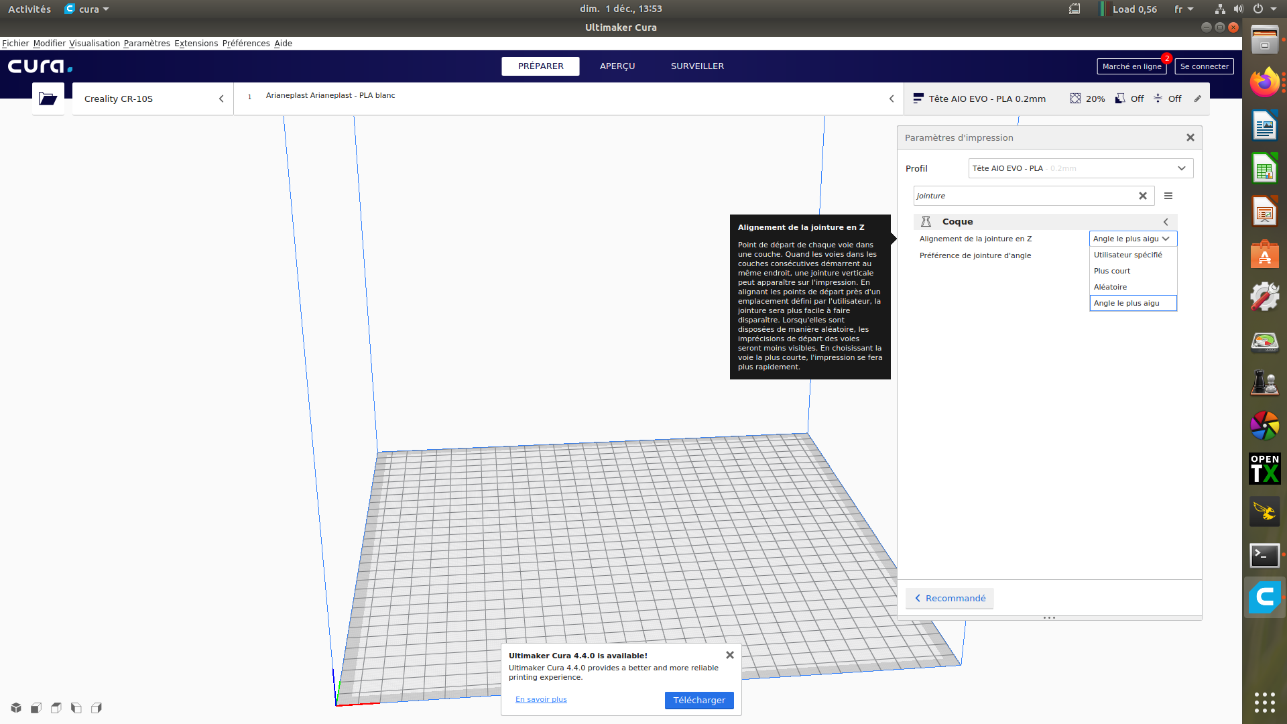This screenshot has height=724, width=1287.
Task: Open settings visibility hamburger menu
Action: (1168, 196)
